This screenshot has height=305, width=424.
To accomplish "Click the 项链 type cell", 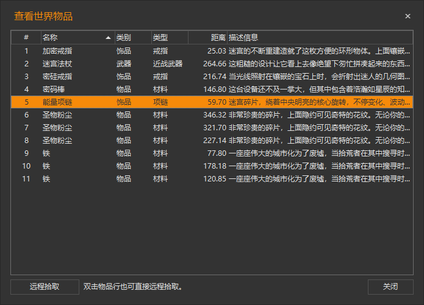I will coord(160,102).
